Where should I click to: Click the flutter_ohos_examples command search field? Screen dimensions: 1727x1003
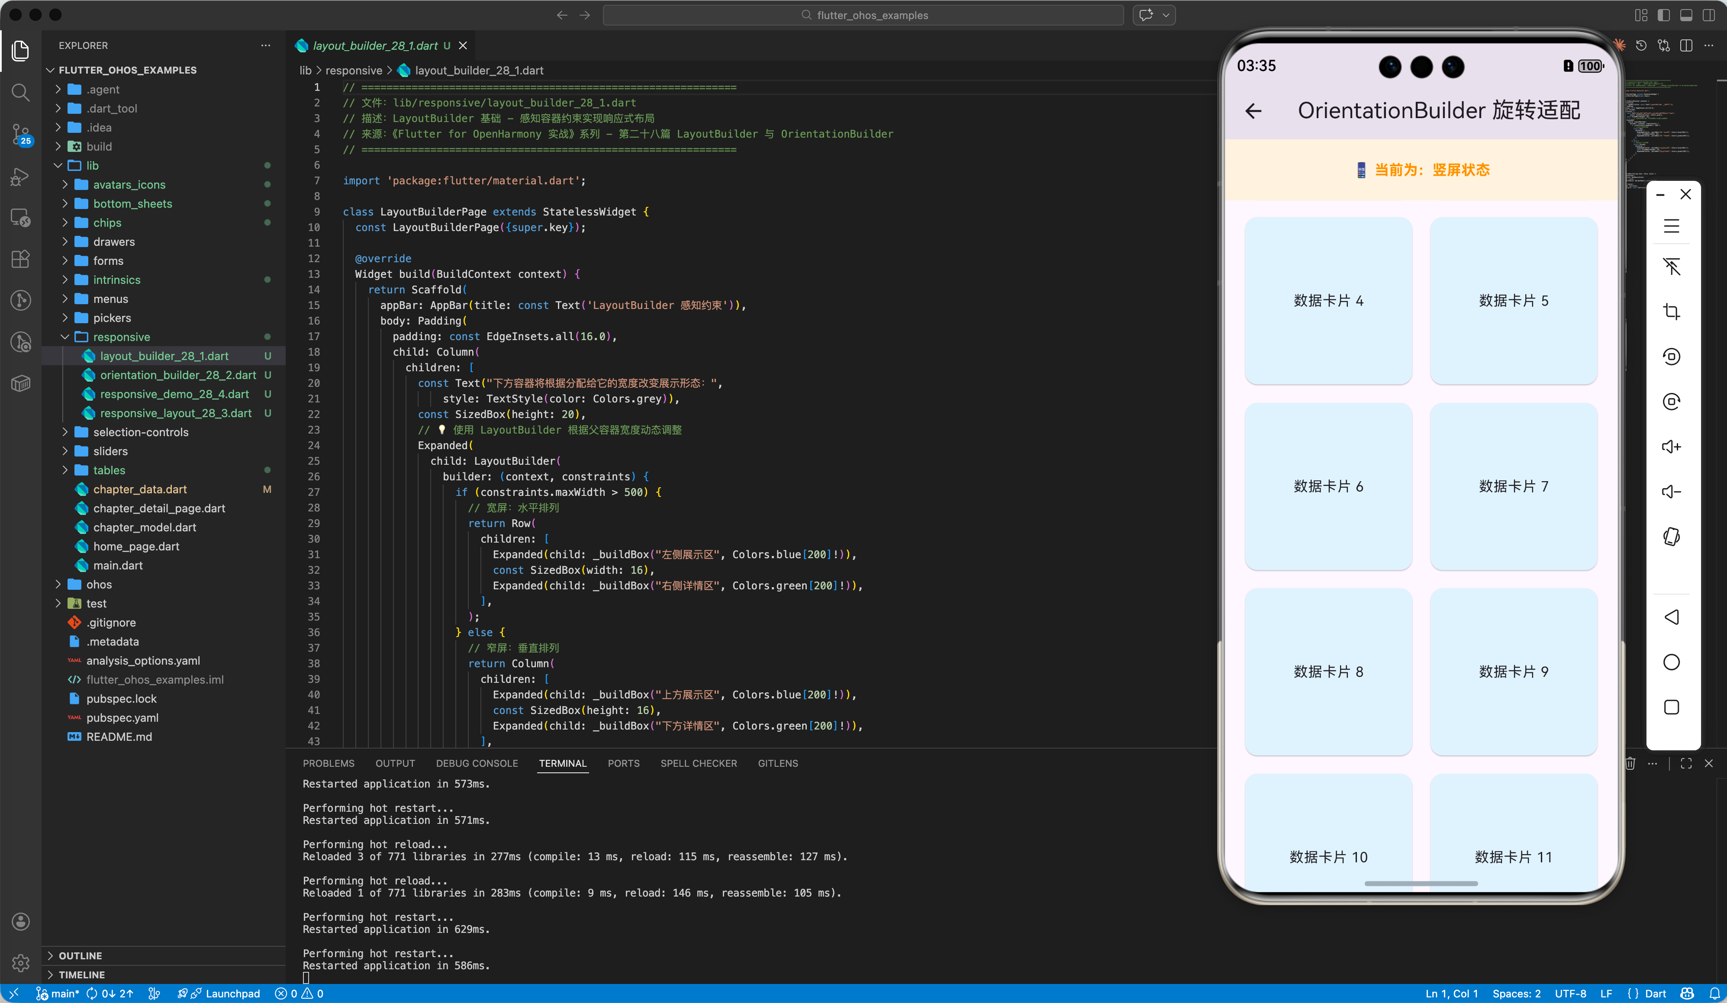(863, 15)
